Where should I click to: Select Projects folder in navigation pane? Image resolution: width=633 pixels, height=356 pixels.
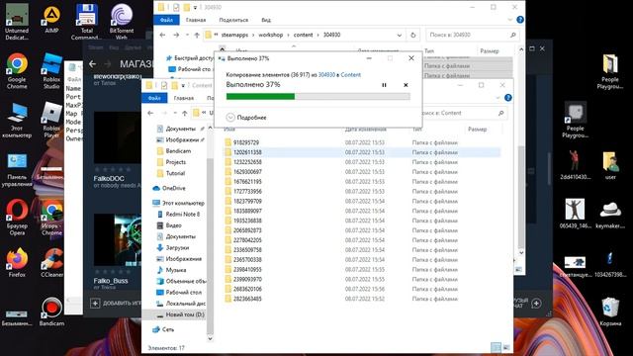point(176,162)
